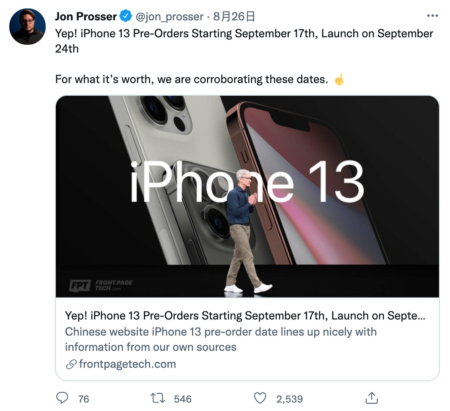The image size is (450, 411).
Task: Visit frontpagetech.com domain link
Action: point(127,364)
